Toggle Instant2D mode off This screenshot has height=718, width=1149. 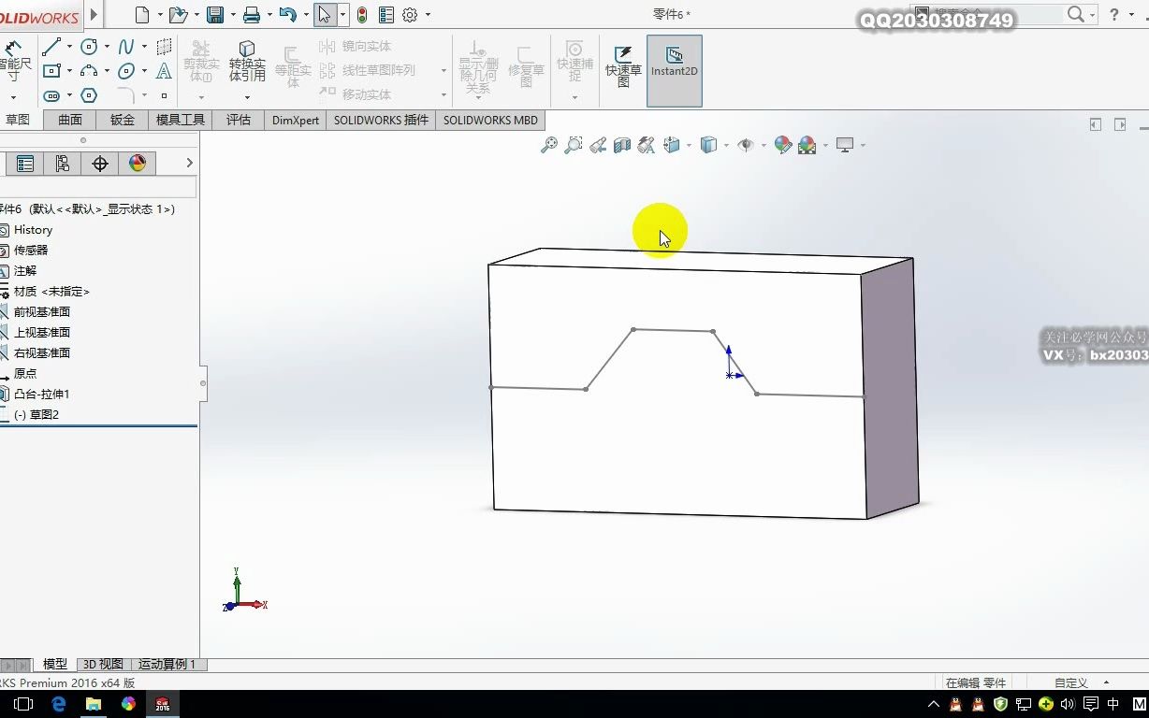point(674,65)
